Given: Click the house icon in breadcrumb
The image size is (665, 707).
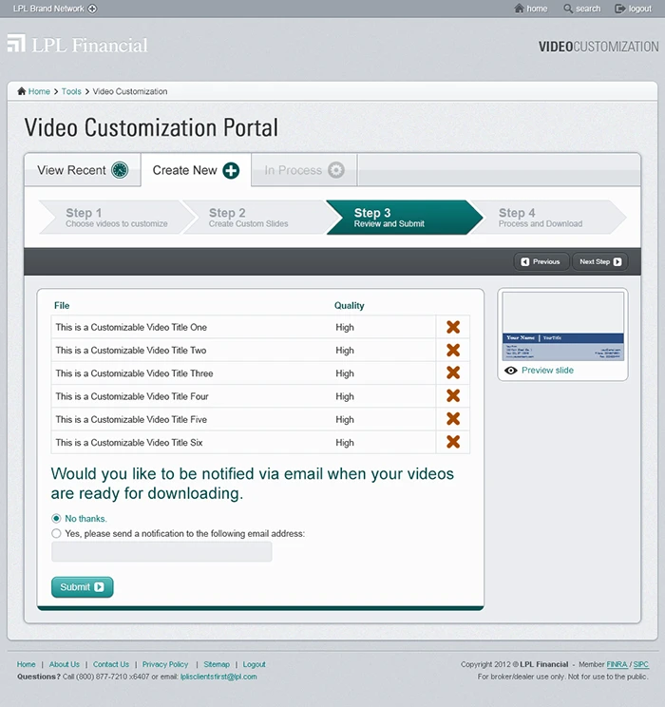Looking at the screenshot, I should (x=21, y=91).
